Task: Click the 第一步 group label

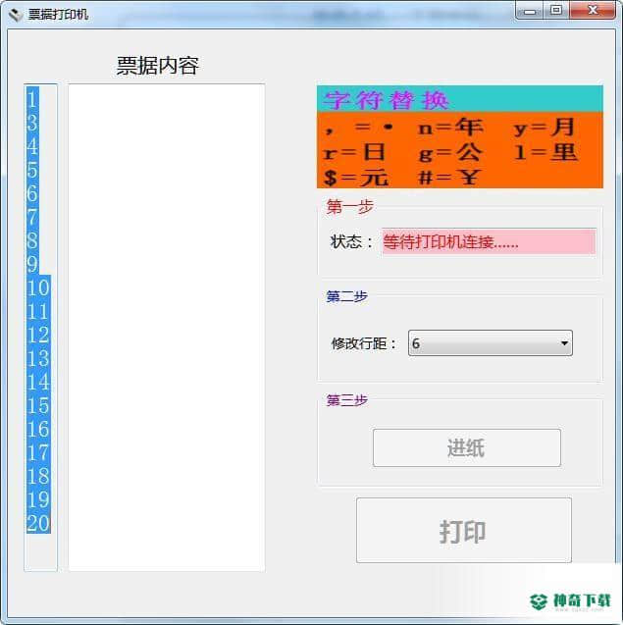Action: click(x=349, y=206)
